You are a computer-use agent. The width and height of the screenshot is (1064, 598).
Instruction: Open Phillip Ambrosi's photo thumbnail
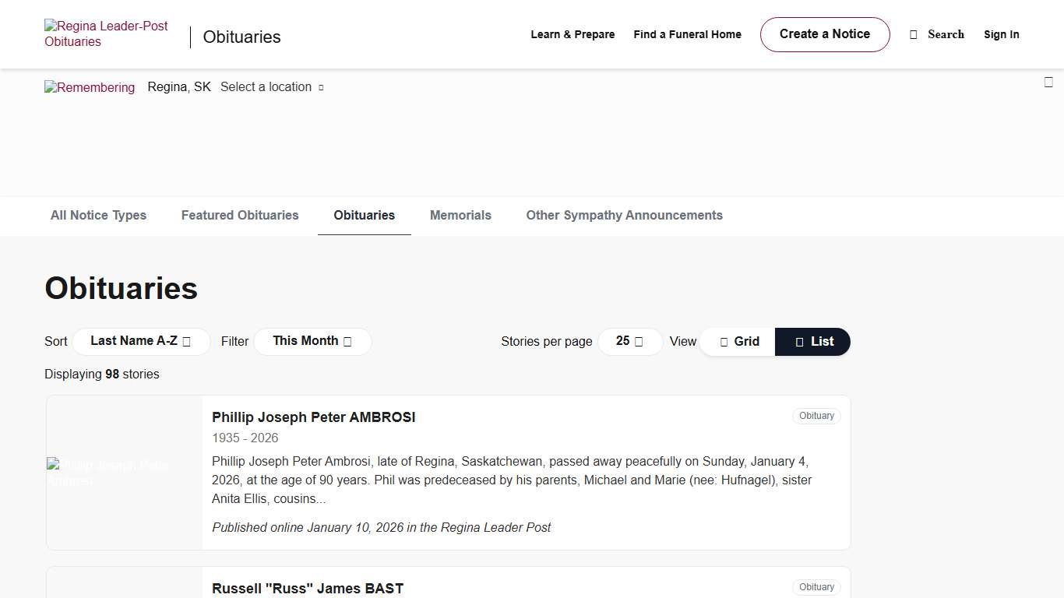[125, 473]
